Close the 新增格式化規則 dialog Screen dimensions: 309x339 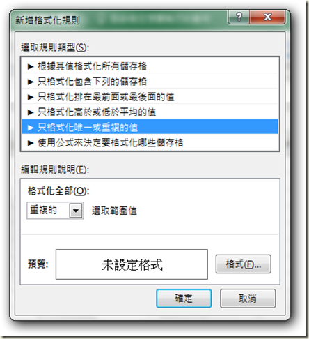267,17
